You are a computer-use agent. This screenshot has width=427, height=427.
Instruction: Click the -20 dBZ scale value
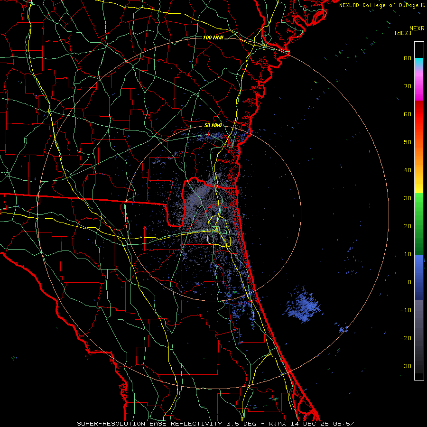click(406, 338)
